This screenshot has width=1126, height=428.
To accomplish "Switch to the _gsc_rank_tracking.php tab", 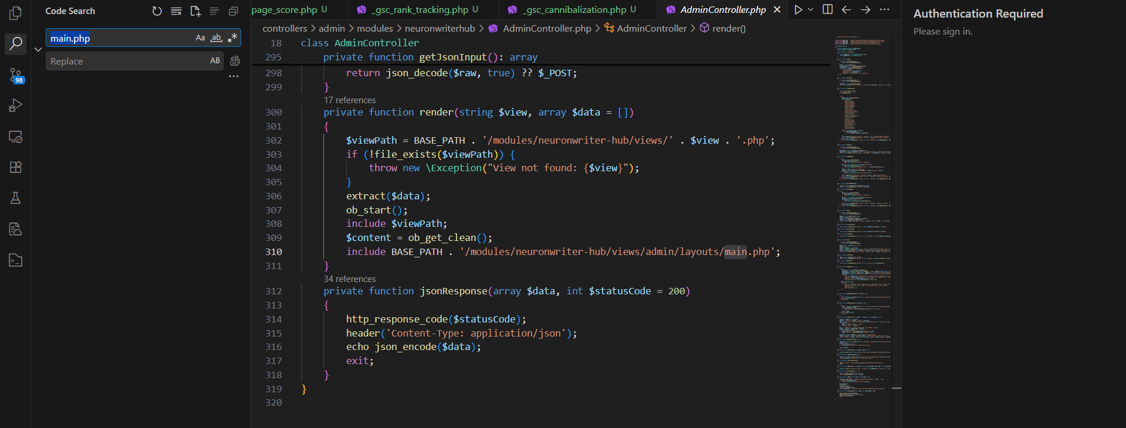I will pos(421,10).
